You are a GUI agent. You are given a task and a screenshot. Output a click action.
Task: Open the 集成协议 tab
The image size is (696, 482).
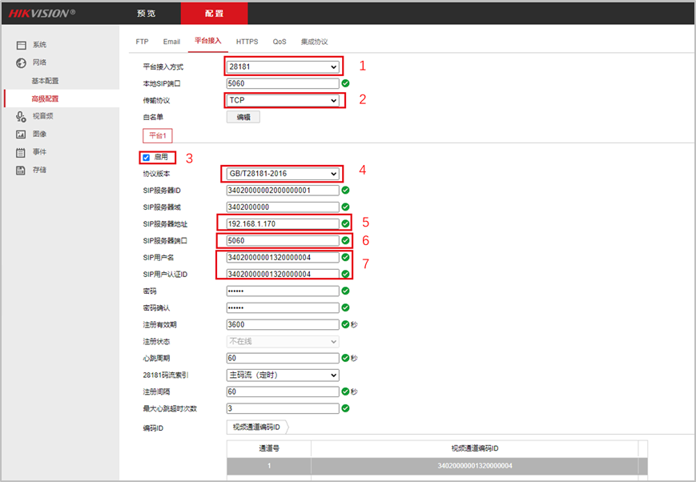coord(314,42)
